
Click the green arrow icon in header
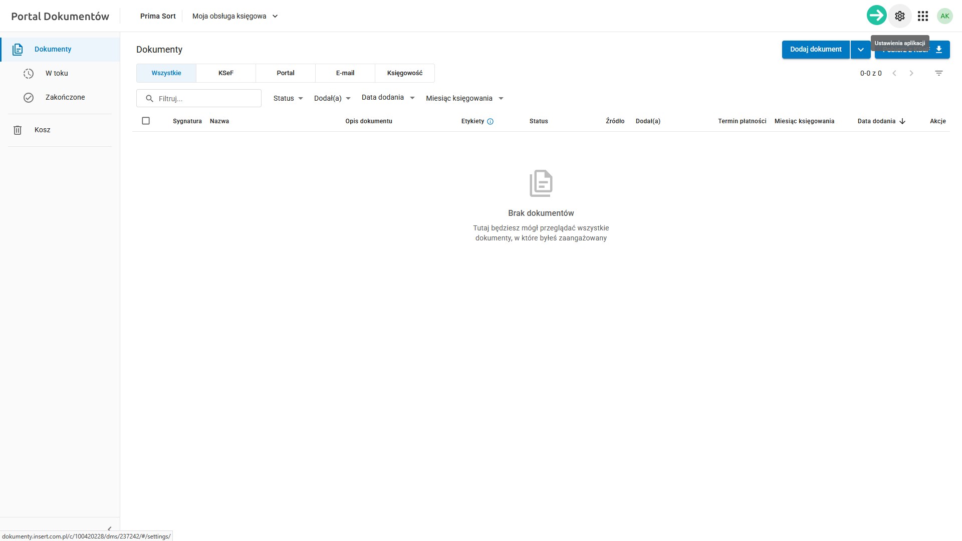[876, 16]
